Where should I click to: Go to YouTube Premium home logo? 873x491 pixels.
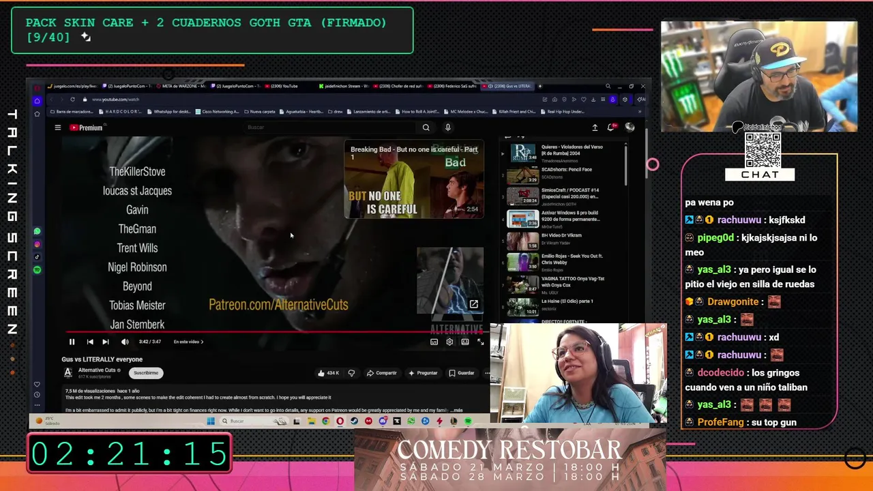click(x=86, y=128)
